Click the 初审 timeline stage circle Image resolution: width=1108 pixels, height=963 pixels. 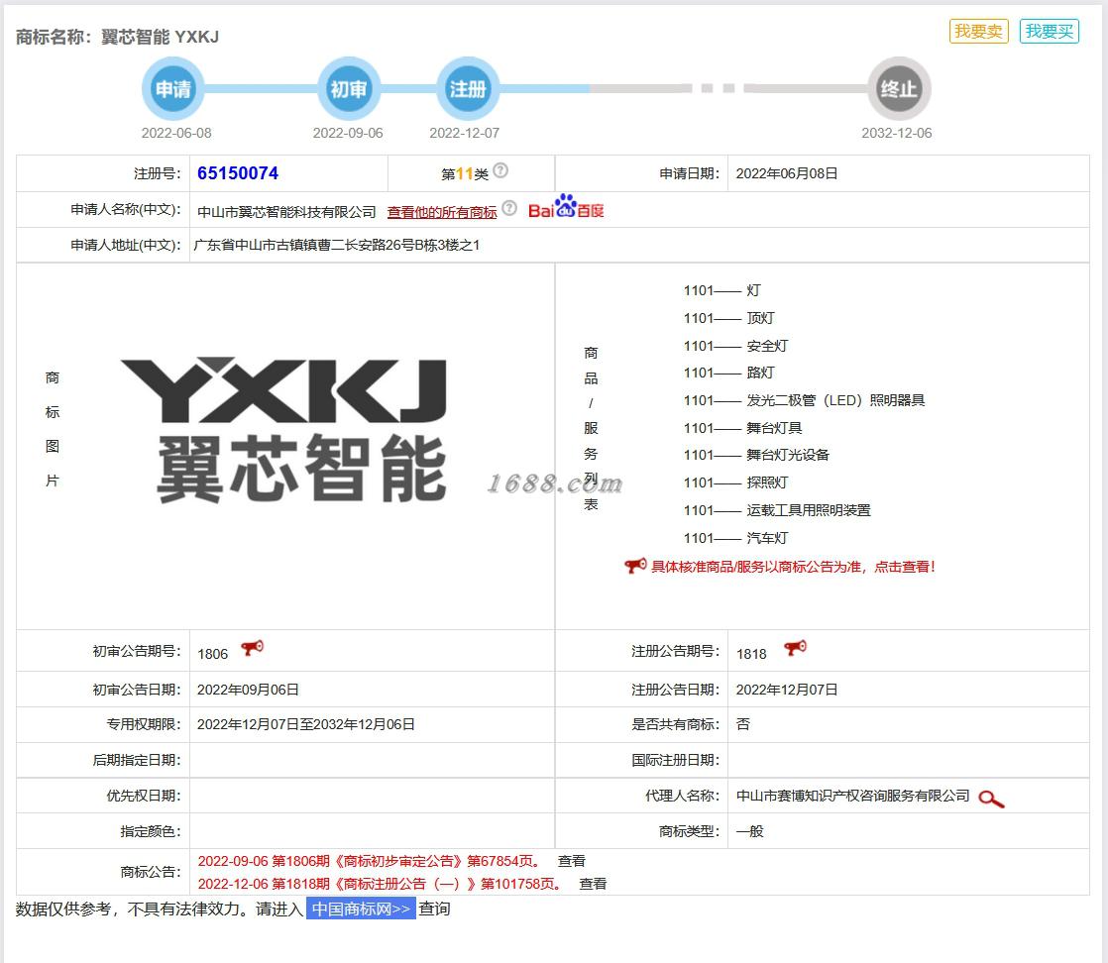coord(349,89)
